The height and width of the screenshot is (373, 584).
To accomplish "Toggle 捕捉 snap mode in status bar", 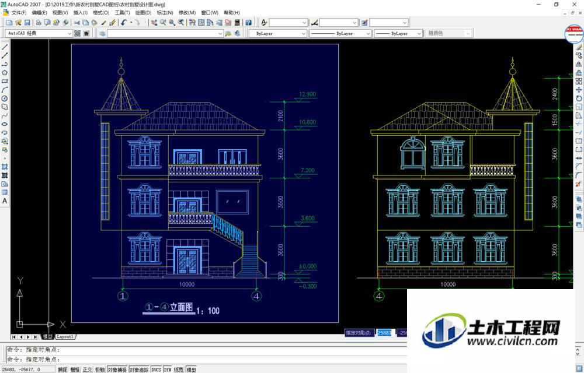I will [62, 370].
